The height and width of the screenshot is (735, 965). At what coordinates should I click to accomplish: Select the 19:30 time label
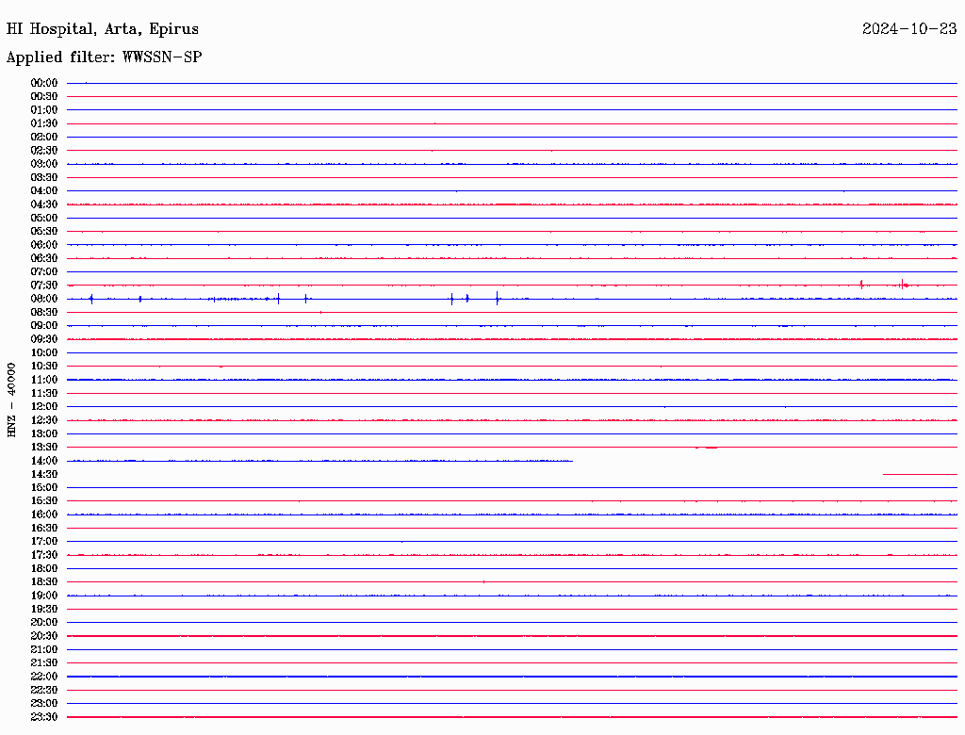44,610
